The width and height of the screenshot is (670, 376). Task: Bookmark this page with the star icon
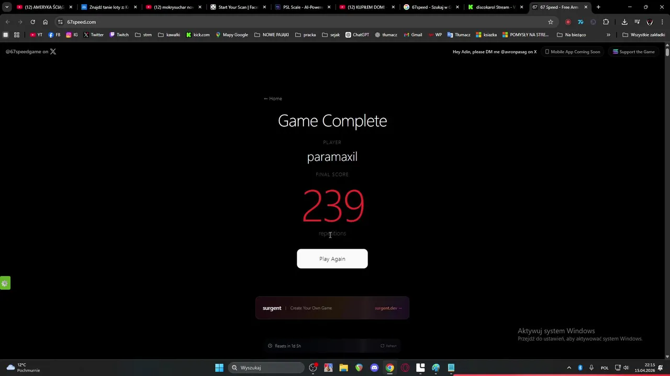coord(550,22)
